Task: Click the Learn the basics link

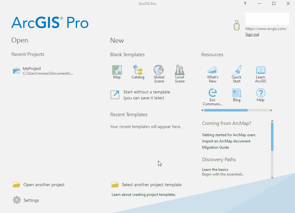Action: pyautogui.click(x=215, y=170)
